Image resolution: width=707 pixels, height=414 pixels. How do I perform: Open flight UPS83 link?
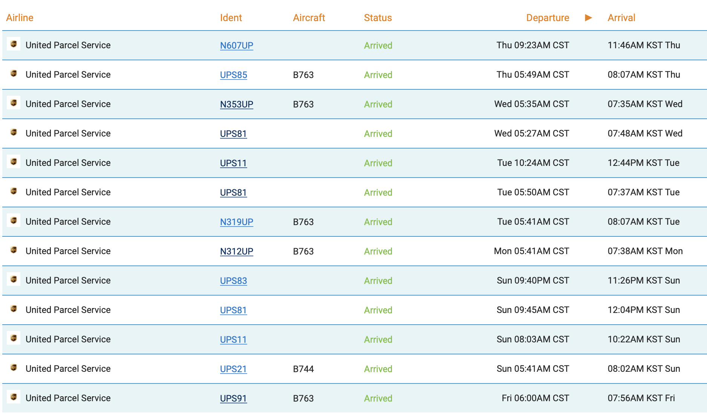pos(234,281)
